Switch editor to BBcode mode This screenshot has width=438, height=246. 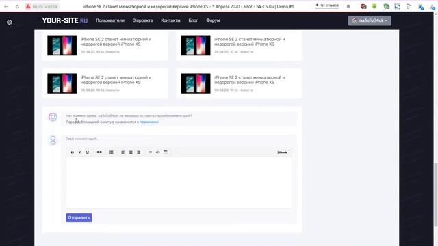coord(283,152)
